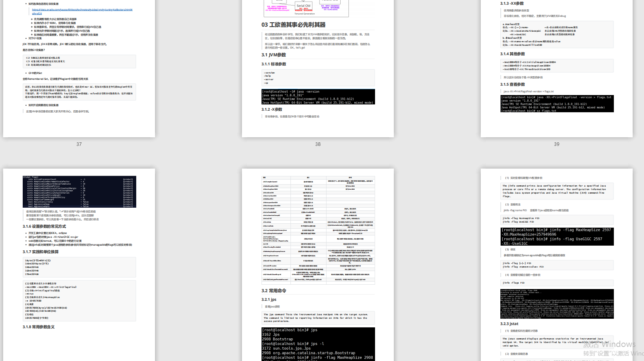Click the Global flags terminal screenshot
Screen dimensions: 644x361
79,192
